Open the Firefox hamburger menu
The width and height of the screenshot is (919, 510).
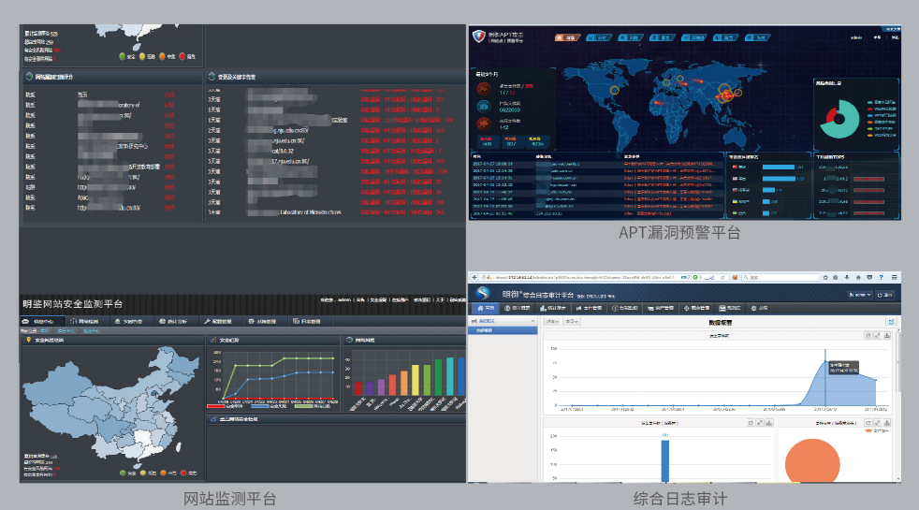[x=895, y=277]
